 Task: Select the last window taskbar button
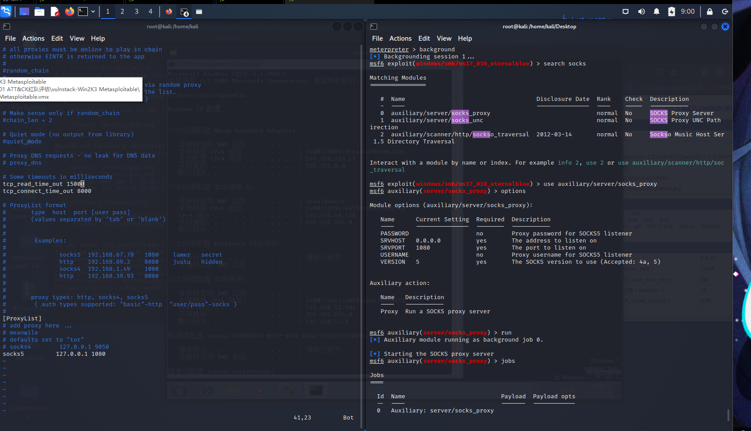199,12
